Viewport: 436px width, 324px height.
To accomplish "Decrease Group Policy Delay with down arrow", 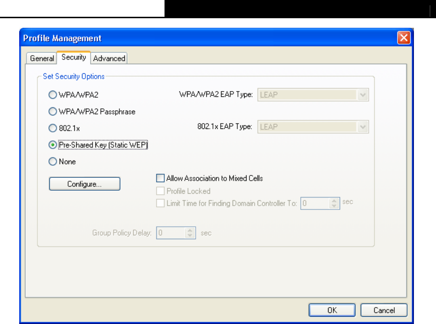I will click(x=190, y=236).
